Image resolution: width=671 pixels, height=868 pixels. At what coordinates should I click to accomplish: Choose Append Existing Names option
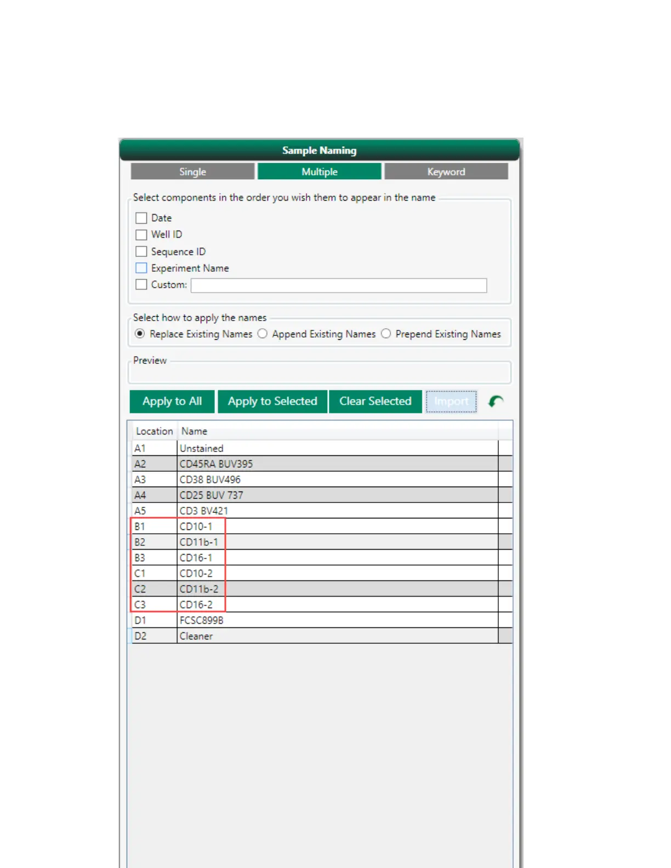click(x=263, y=334)
